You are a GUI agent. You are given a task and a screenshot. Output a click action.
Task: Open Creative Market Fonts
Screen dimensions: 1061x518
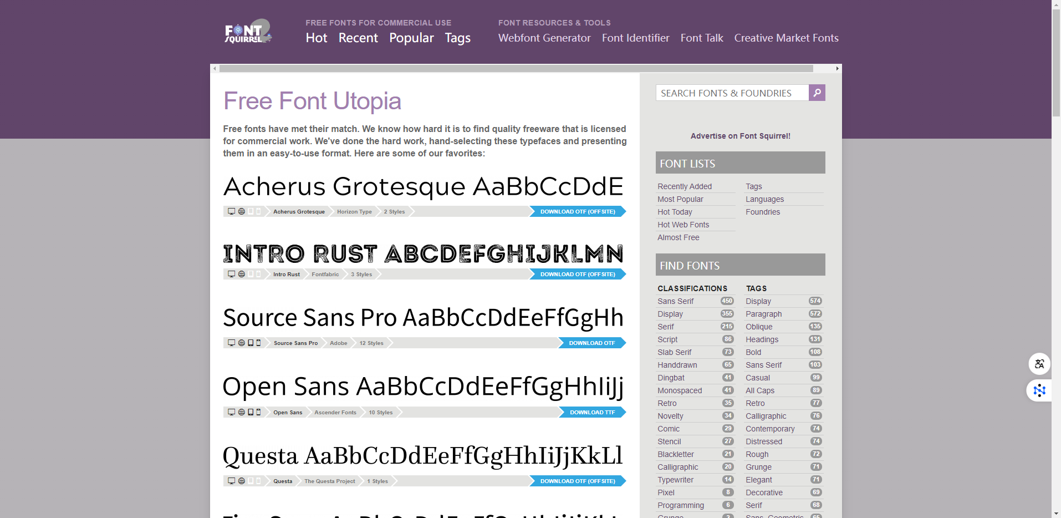pyautogui.click(x=786, y=38)
